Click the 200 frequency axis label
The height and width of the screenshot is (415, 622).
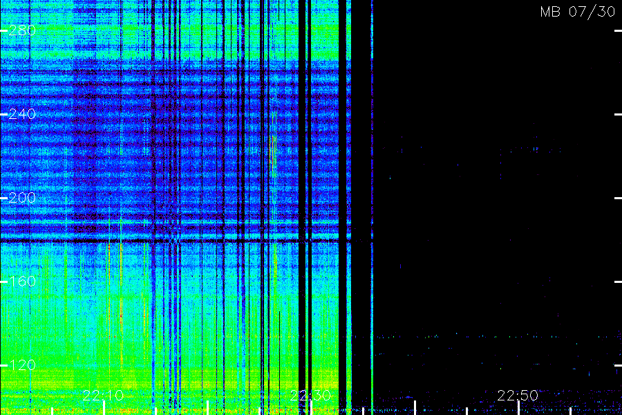22,198
